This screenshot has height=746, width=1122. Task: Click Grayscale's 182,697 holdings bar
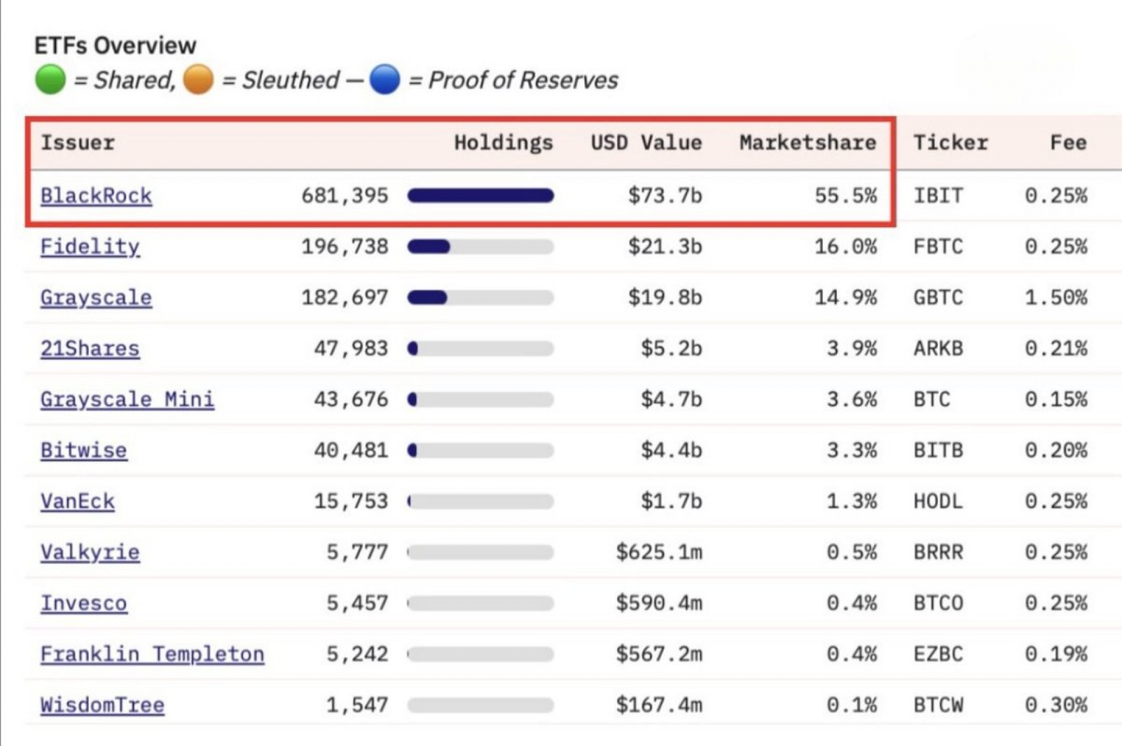point(480,298)
